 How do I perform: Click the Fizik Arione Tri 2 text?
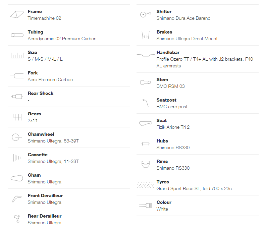173,127
